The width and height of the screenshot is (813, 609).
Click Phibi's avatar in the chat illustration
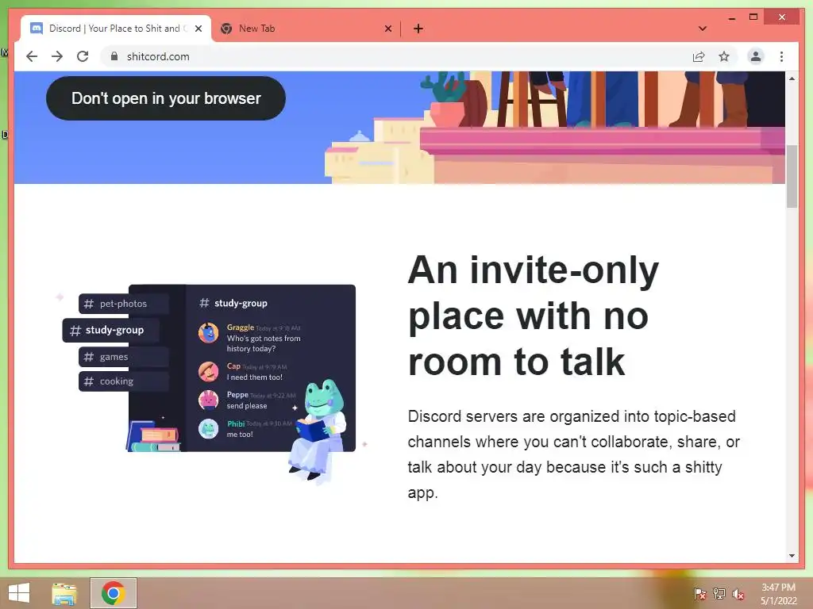coord(209,428)
